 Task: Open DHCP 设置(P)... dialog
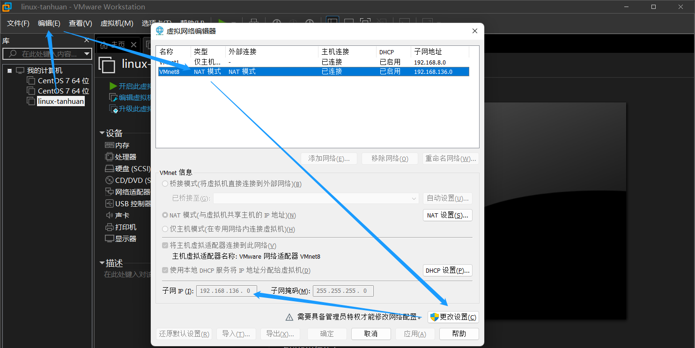coord(447,270)
